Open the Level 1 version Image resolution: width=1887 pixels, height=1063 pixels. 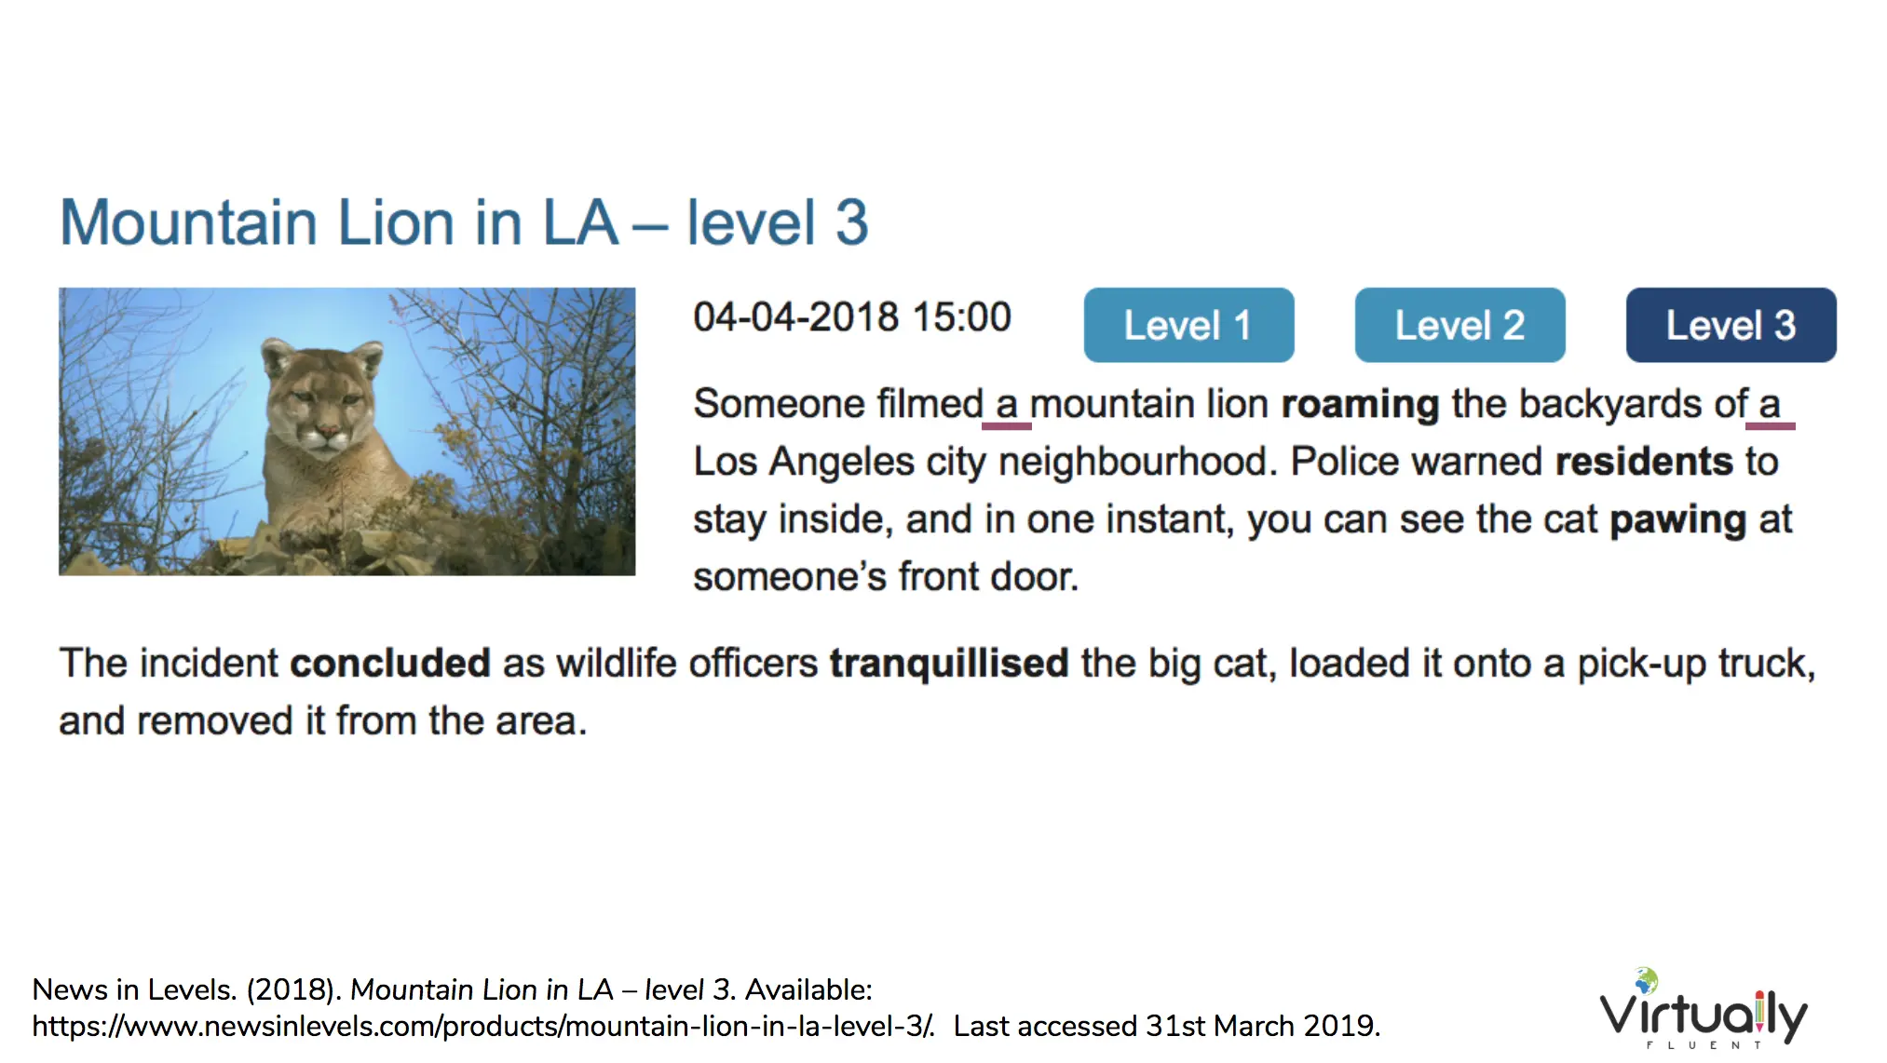coord(1188,325)
